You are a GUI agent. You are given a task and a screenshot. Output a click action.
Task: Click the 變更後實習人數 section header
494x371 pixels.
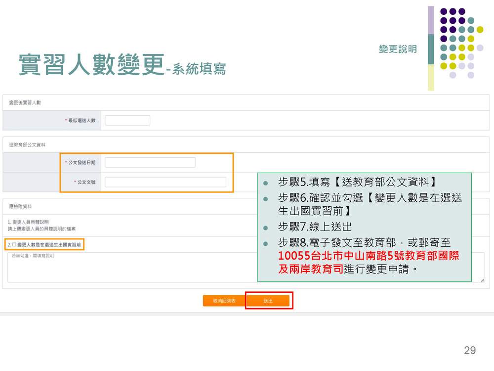tap(25, 102)
